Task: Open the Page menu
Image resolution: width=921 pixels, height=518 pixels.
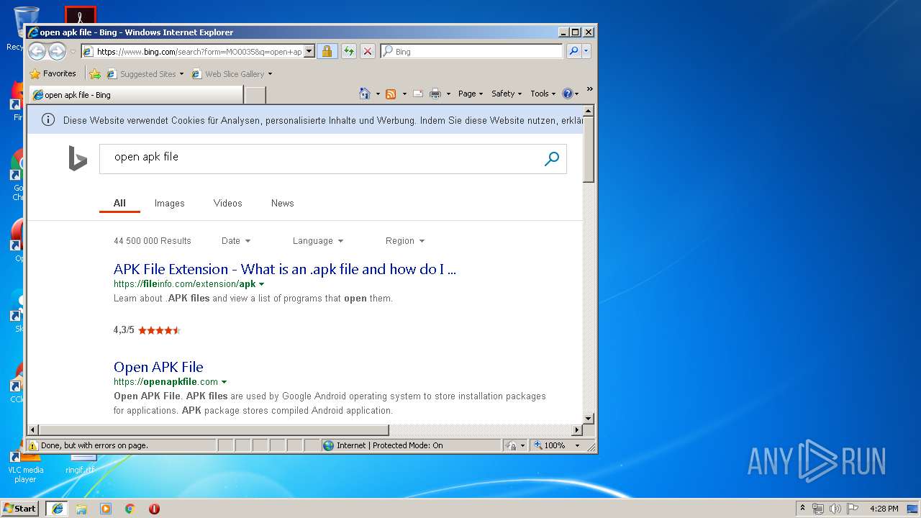Action: pyautogui.click(x=471, y=94)
